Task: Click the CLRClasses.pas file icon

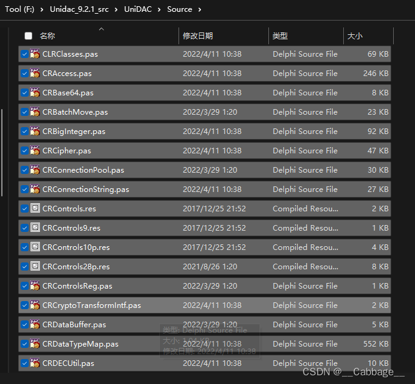Action: [35, 54]
